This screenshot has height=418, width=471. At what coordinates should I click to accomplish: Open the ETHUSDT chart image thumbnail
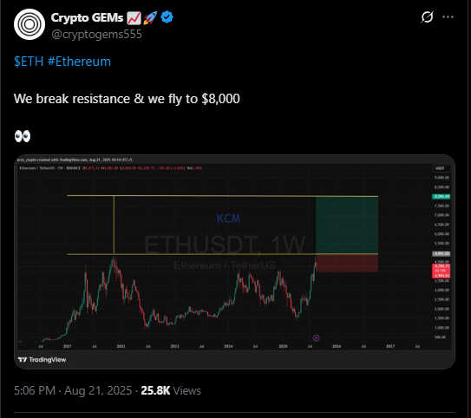(x=234, y=262)
